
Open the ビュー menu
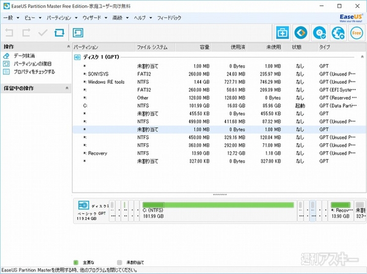[x=33, y=18]
